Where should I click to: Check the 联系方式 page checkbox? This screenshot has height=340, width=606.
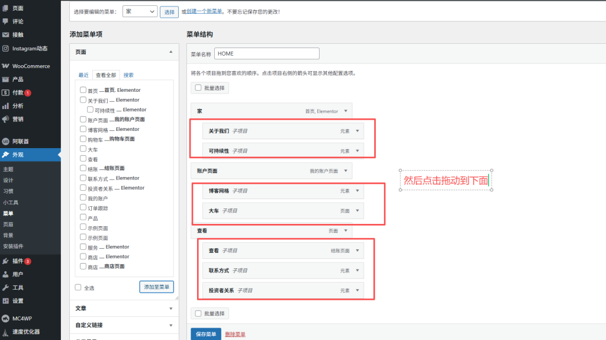point(83,178)
